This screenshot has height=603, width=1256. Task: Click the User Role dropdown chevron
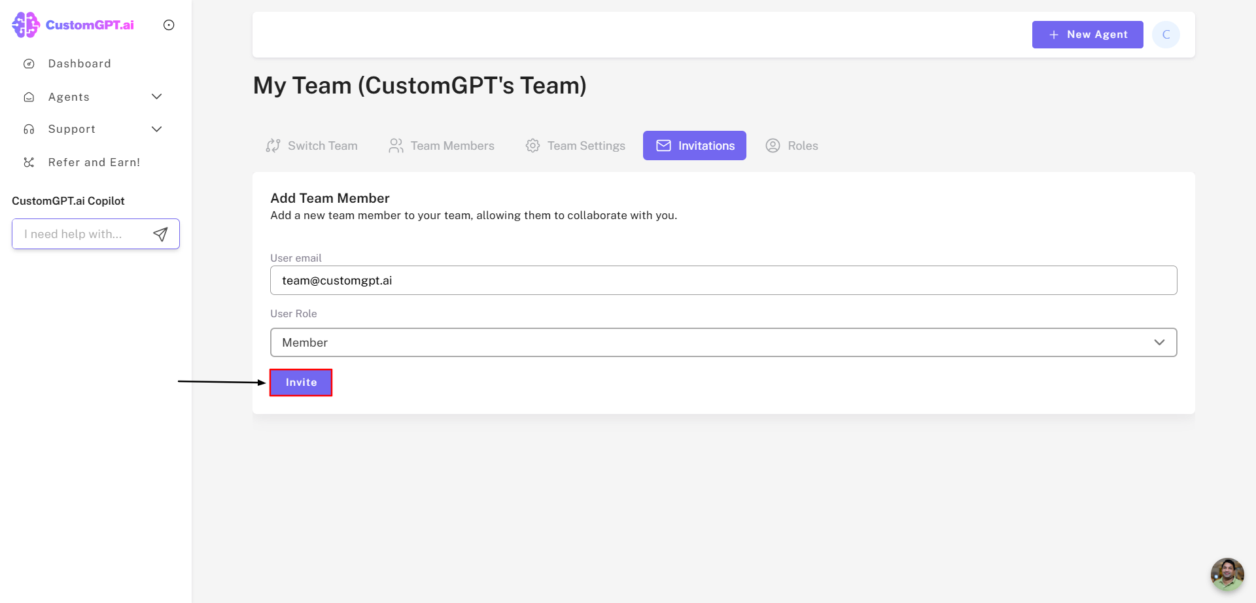(x=1159, y=343)
